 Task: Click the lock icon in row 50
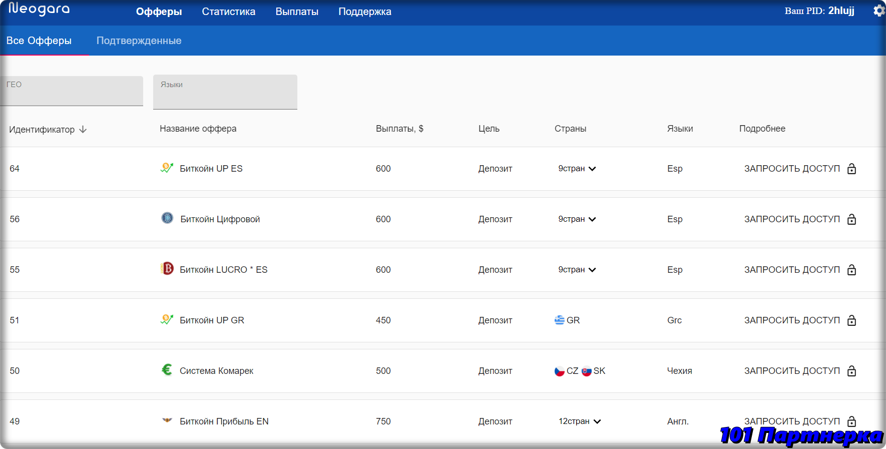click(x=851, y=371)
